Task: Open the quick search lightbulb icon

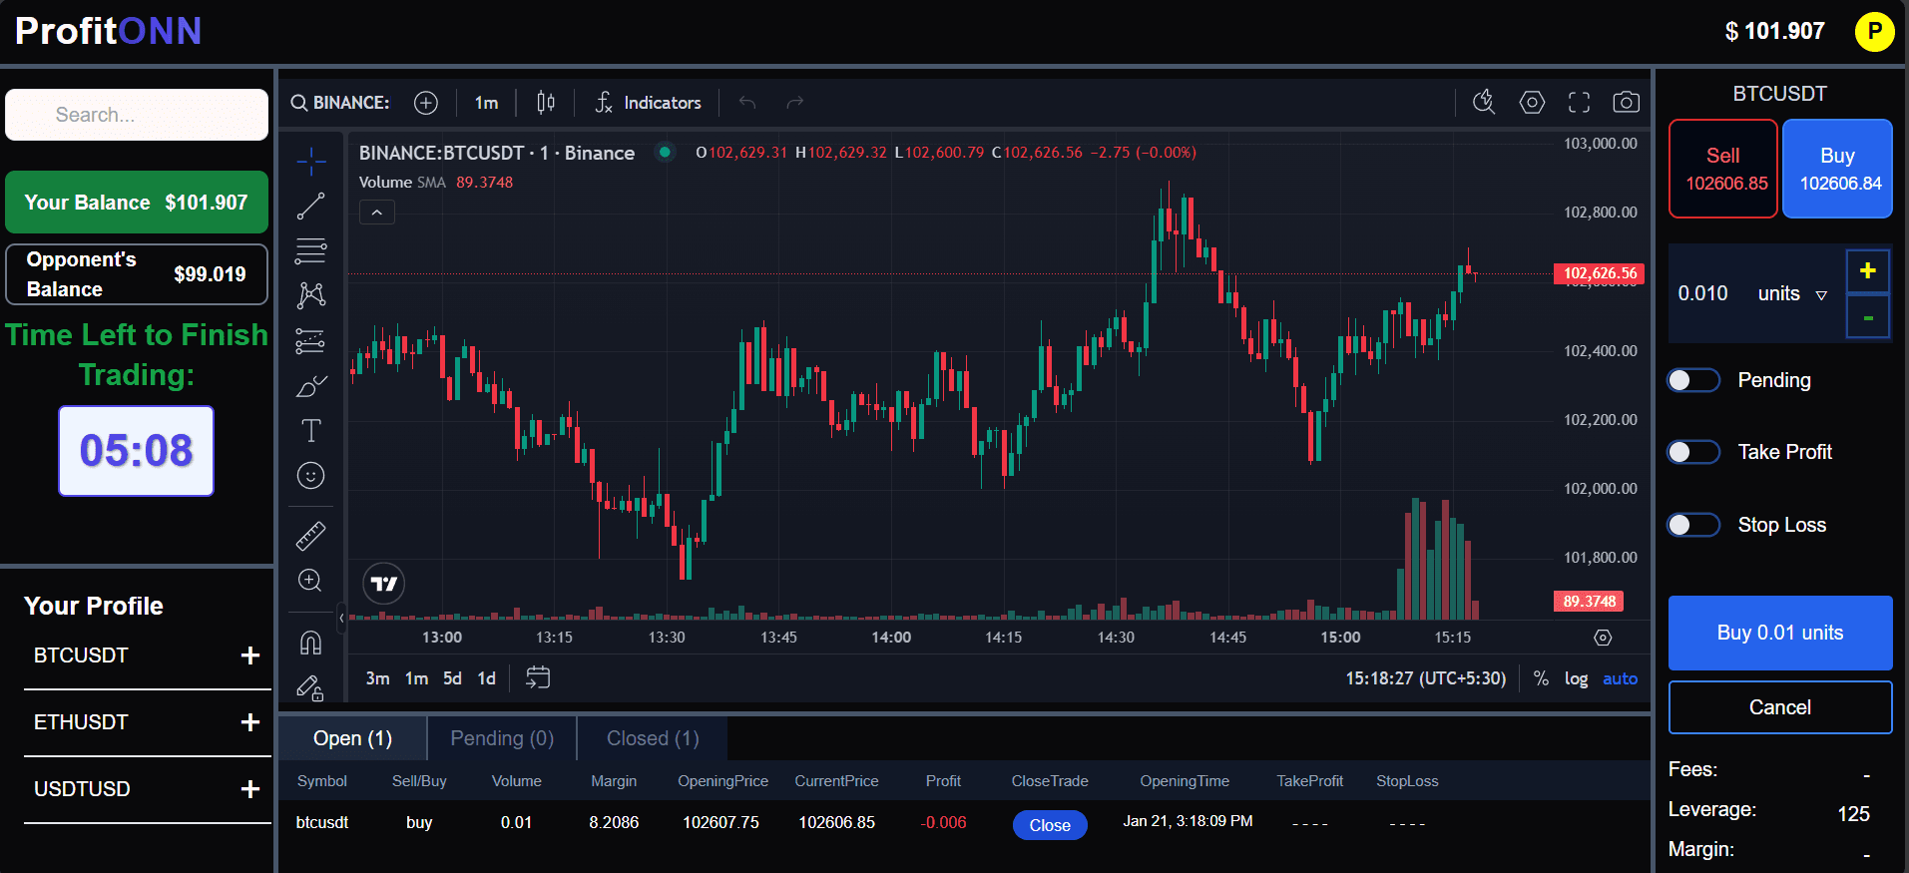Action: coord(1484,102)
